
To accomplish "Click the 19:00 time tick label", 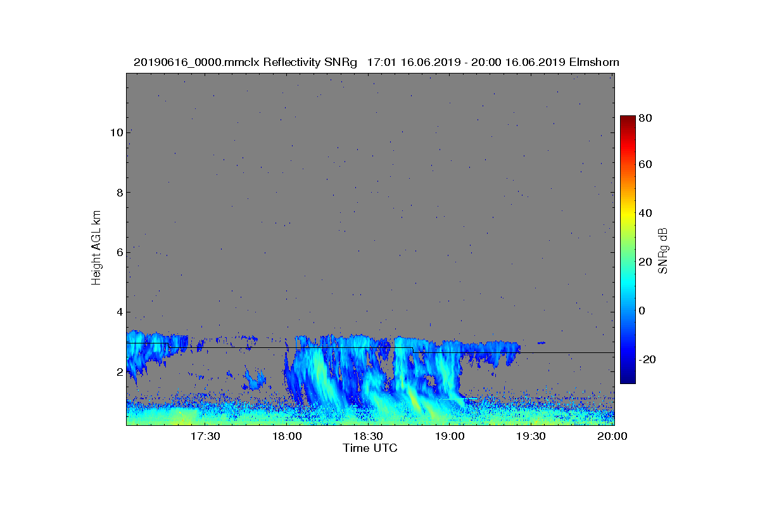I will click(450, 437).
